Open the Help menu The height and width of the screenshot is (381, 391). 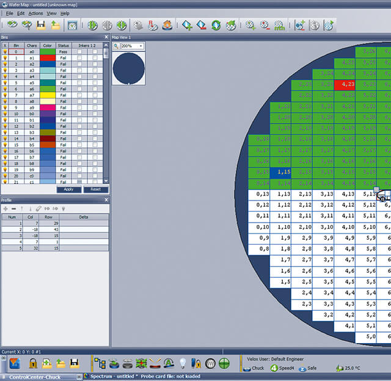(x=65, y=13)
